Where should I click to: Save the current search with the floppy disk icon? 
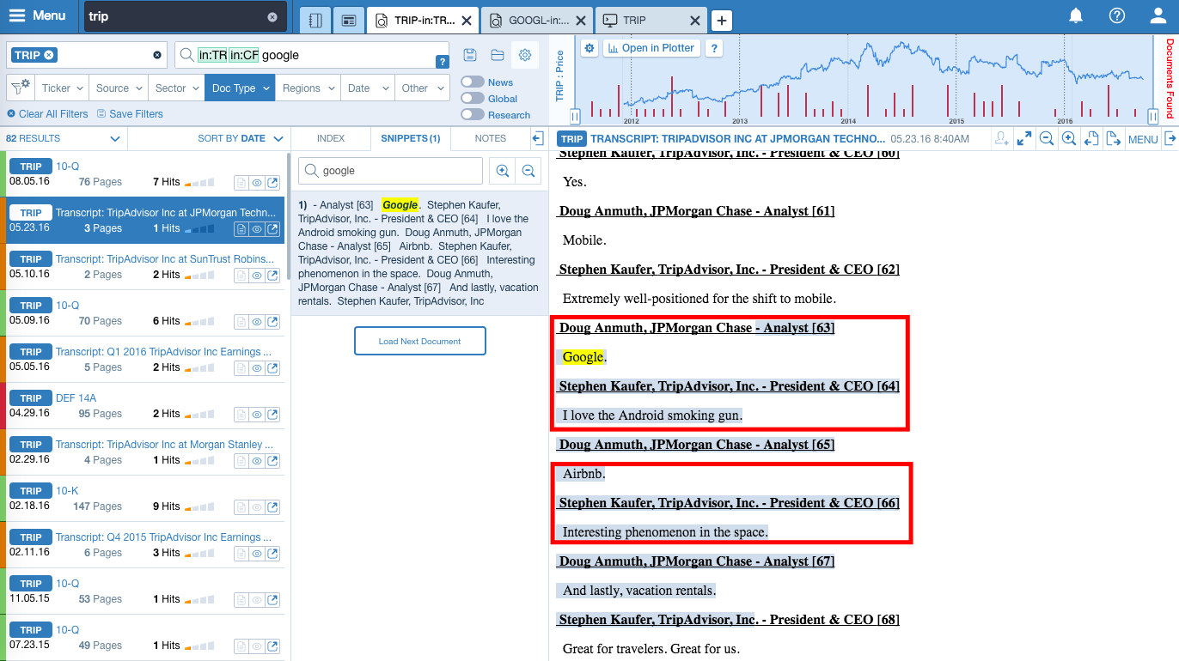pyautogui.click(x=469, y=55)
